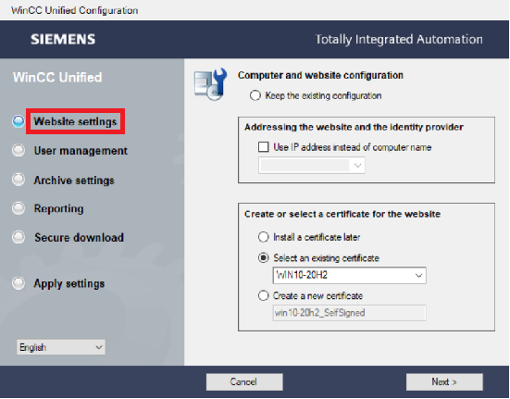
Task: Navigate to Secure download step
Action: (x=79, y=237)
